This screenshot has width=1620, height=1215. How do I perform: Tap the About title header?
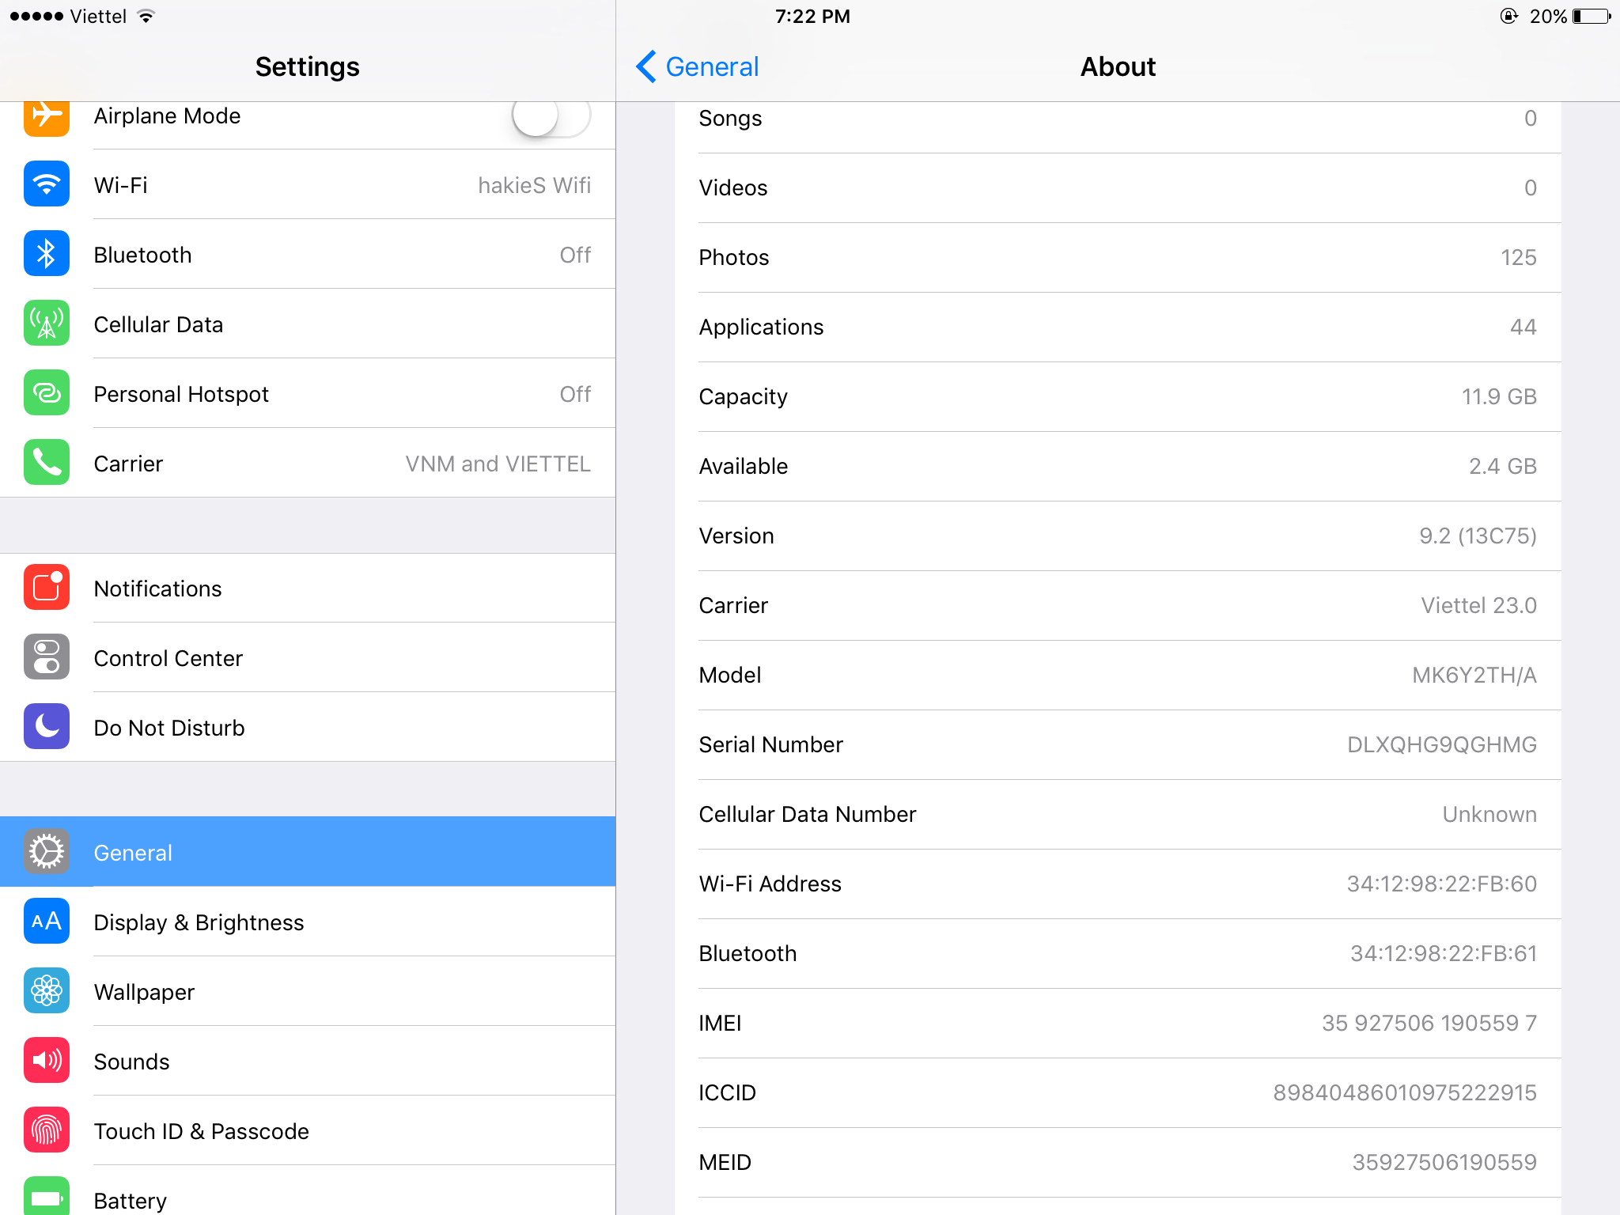tap(1118, 66)
